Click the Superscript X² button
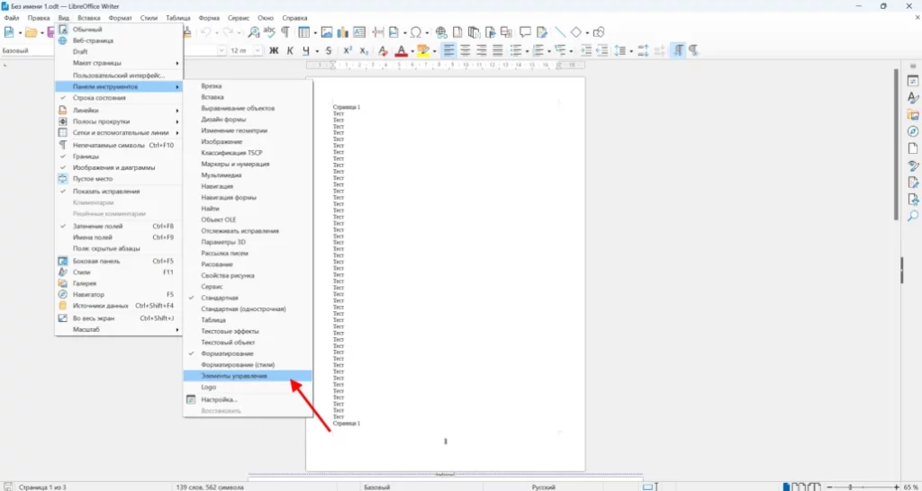Viewport: 922px width, 491px height. pyautogui.click(x=348, y=50)
